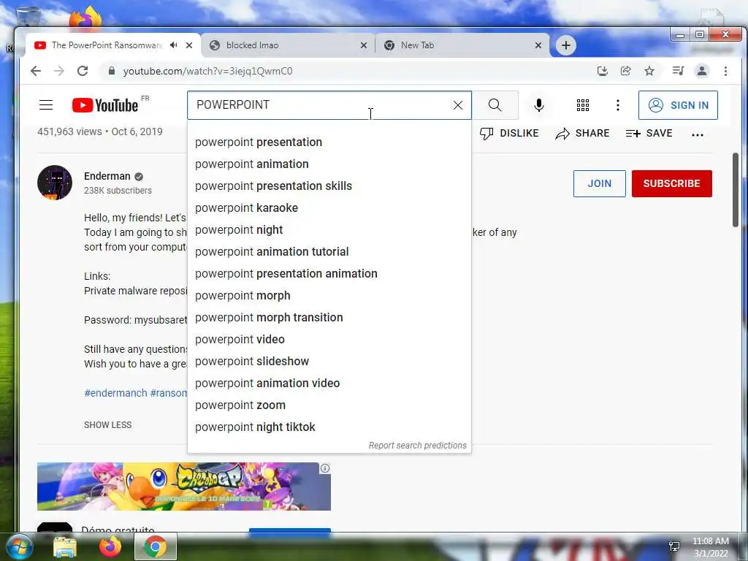Screen dimensions: 748x561
Task: Choose the powerpoint zoom suggestion
Action: tap(329, 405)
